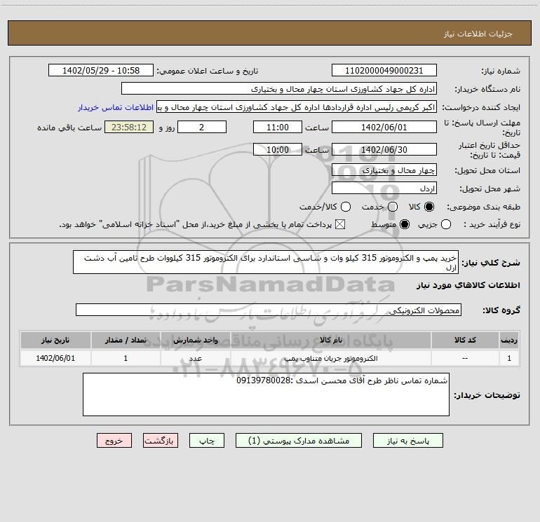
Task: Click the خروج exit button
Action: pos(114,441)
